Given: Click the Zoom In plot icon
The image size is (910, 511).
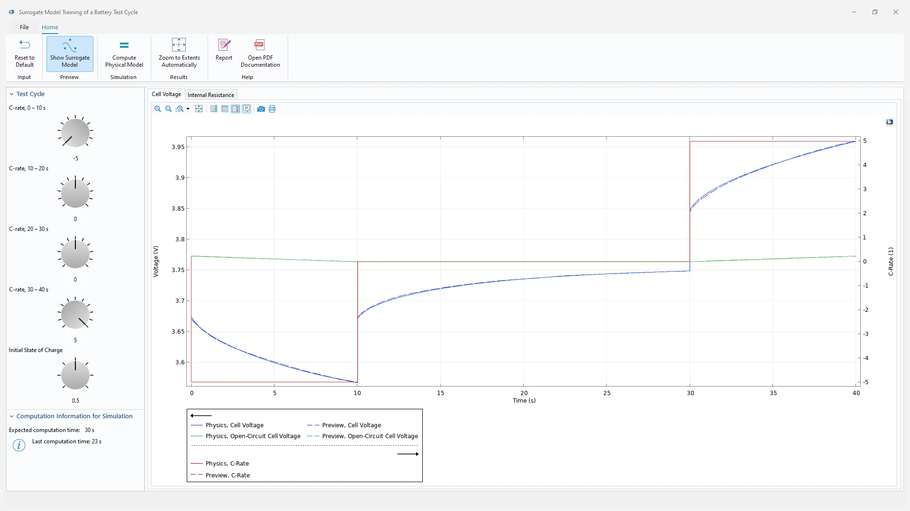Looking at the screenshot, I should (157, 109).
